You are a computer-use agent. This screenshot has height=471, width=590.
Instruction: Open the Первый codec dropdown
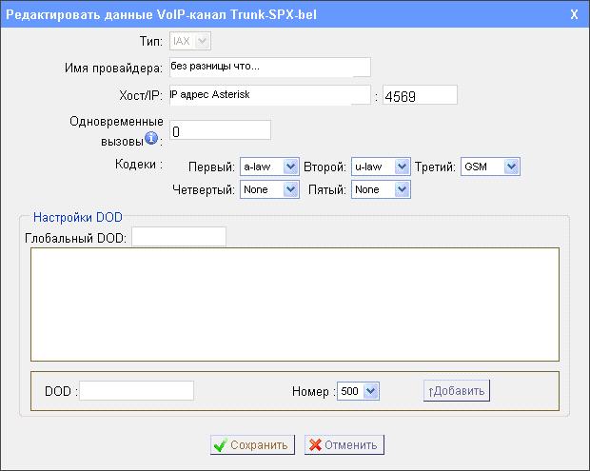pos(269,167)
